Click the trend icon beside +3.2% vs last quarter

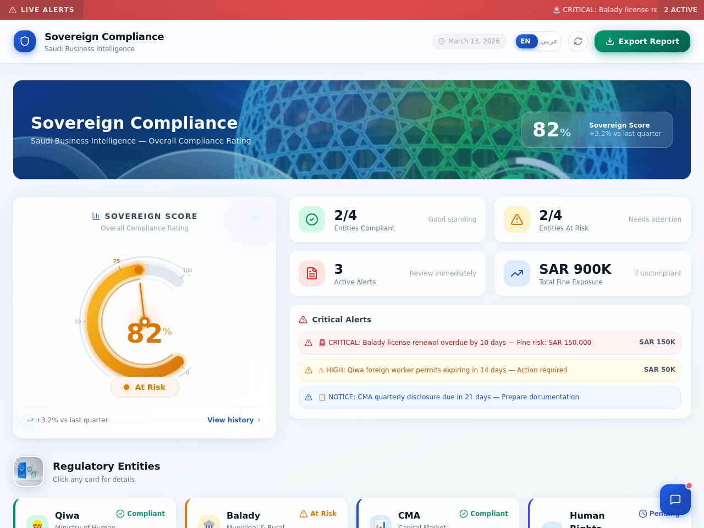(30, 420)
